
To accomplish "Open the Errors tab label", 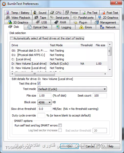I will click(x=88, y=27).
